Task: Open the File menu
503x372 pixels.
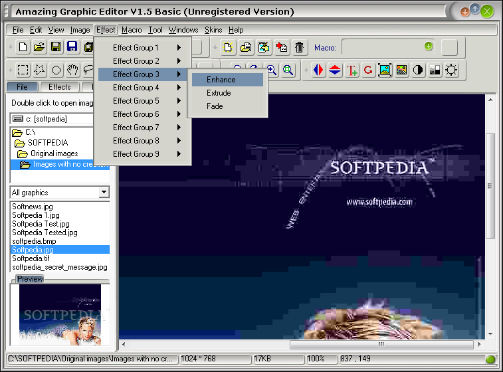Action: (x=18, y=30)
